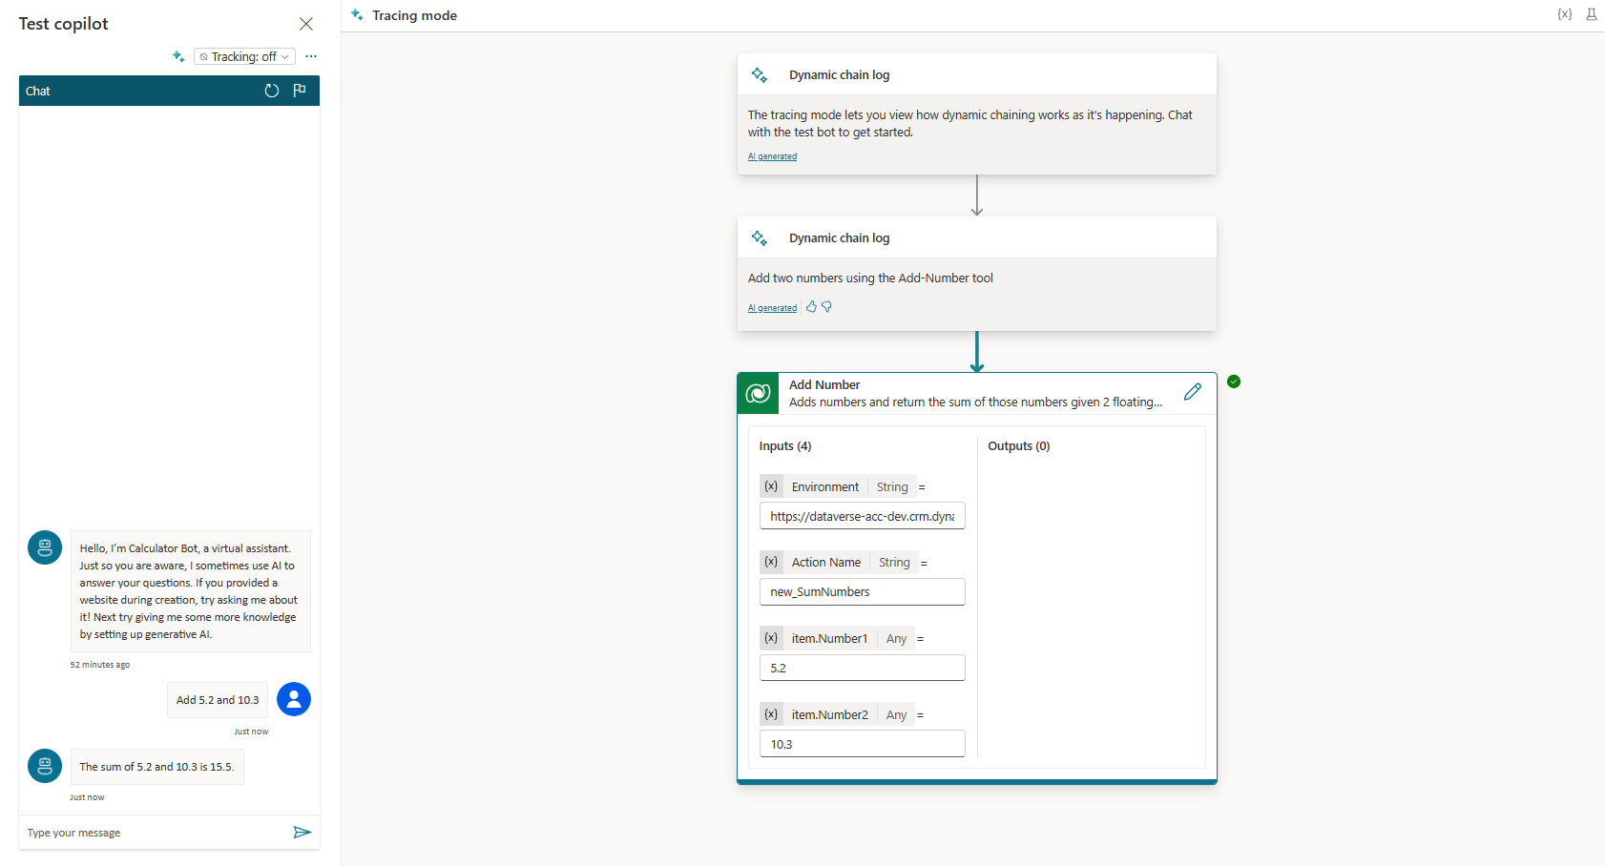The height and width of the screenshot is (866, 1605).
Task: Click the reset conversation refresh icon
Action: click(x=272, y=91)
